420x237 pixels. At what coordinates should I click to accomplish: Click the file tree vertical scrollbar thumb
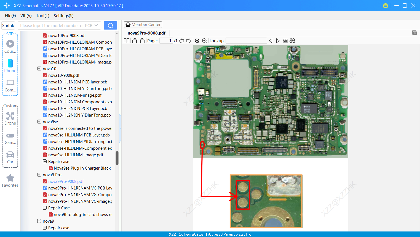[x=117, y=158]
